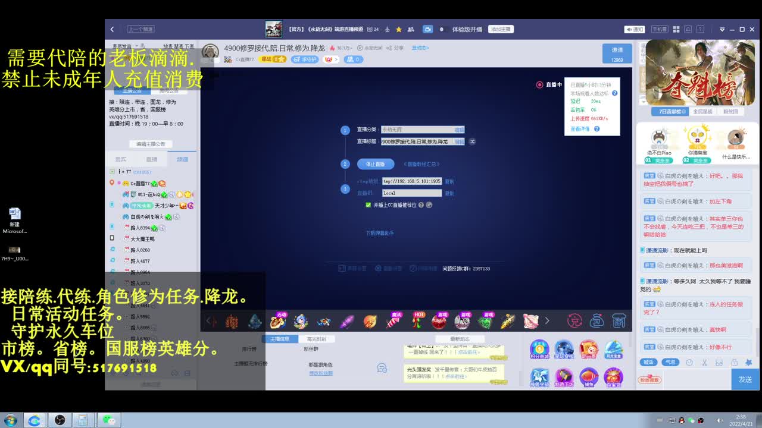Open the 百宝袋 app icon
This screenshot has width=762, height=428.
point(613,378)
